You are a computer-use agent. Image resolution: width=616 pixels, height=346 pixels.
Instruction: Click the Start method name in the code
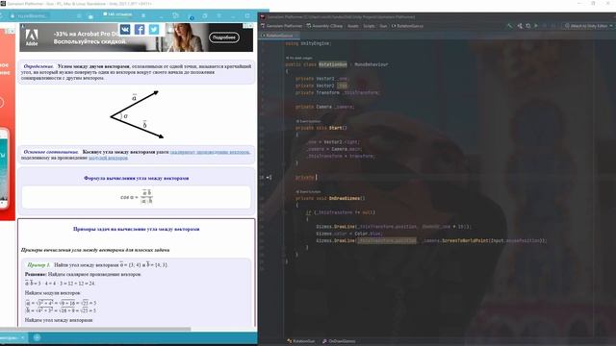pos(336,128)
